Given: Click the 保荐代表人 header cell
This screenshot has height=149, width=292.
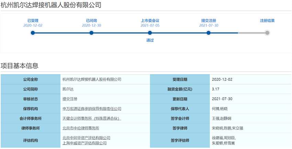Looking at the screenshot, I should (x=180, y=108).
